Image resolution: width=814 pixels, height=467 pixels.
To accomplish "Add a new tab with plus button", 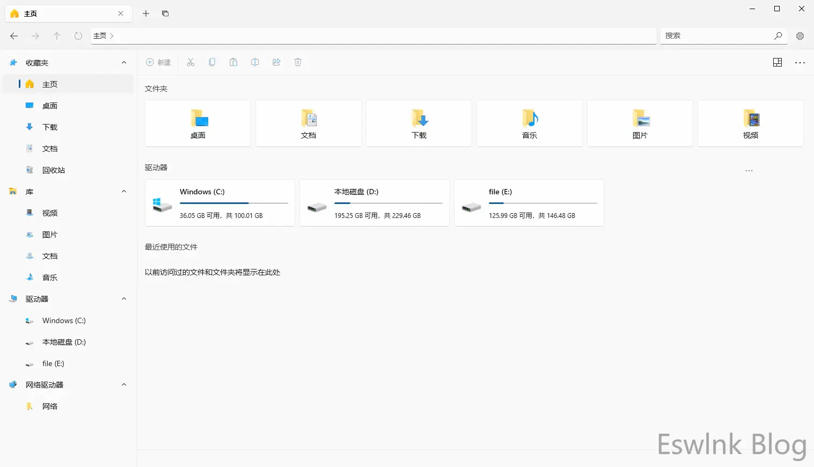I will pos(145,13).
